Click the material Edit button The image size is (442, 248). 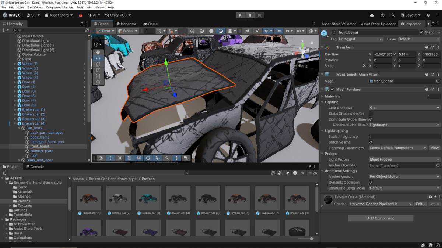click(x=420, y=204)
